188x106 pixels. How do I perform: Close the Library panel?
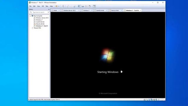pos(49,9)
